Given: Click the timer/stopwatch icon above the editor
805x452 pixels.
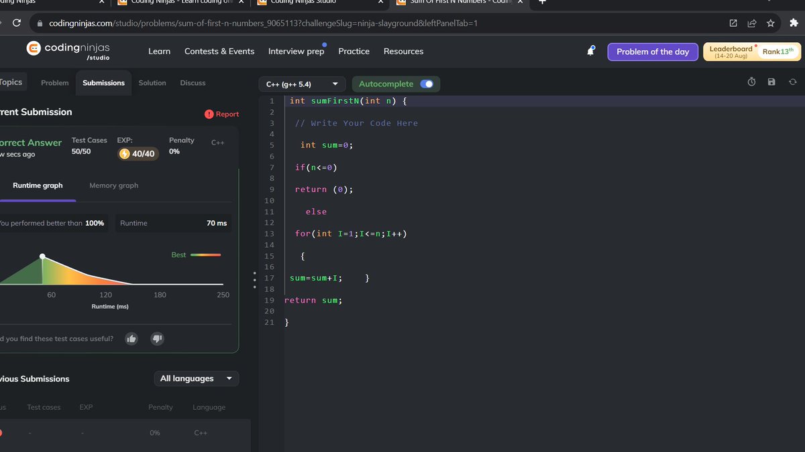Looking at the screenshot, I should point(751,81).
